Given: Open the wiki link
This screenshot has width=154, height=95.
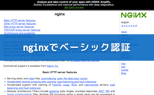Looking at the screenshot, I should tap(123, 67).
